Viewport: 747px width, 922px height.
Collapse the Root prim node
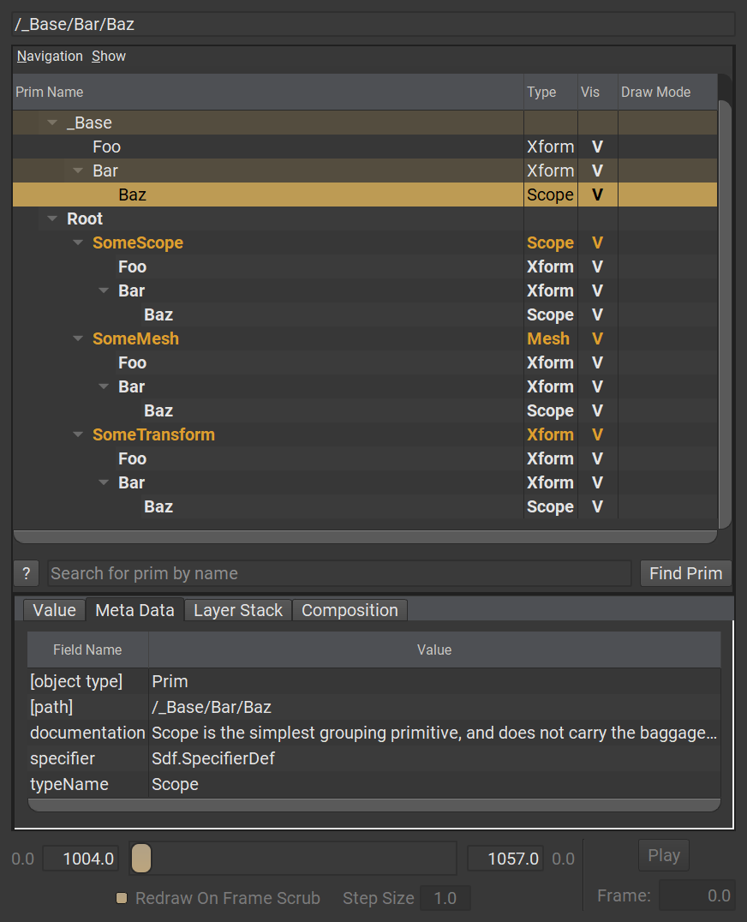tap(53, 219)
